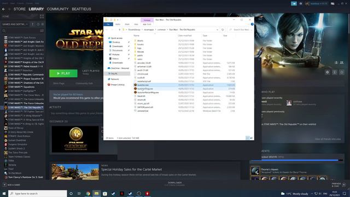Open the BEATTIEUS profile tab
The height and width of the screenshot is (197, 350).
tap(81, 9)
